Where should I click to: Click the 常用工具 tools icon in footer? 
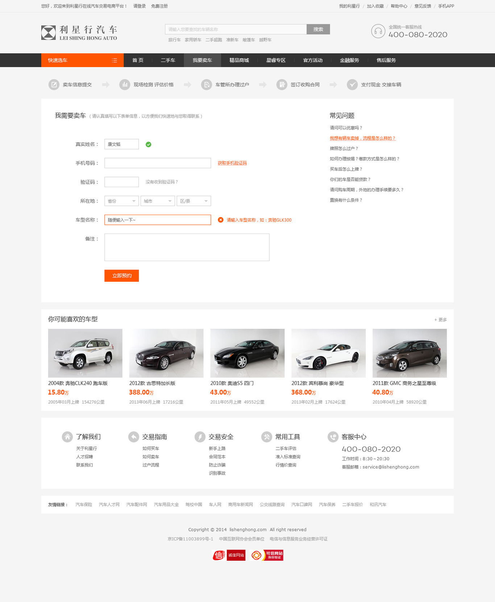267,437
